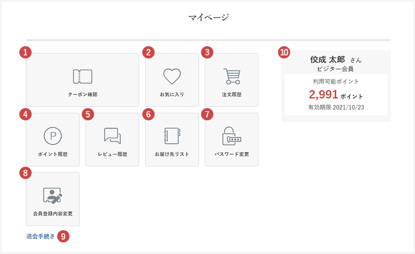Click the マイページ page heading

point(208,18)
